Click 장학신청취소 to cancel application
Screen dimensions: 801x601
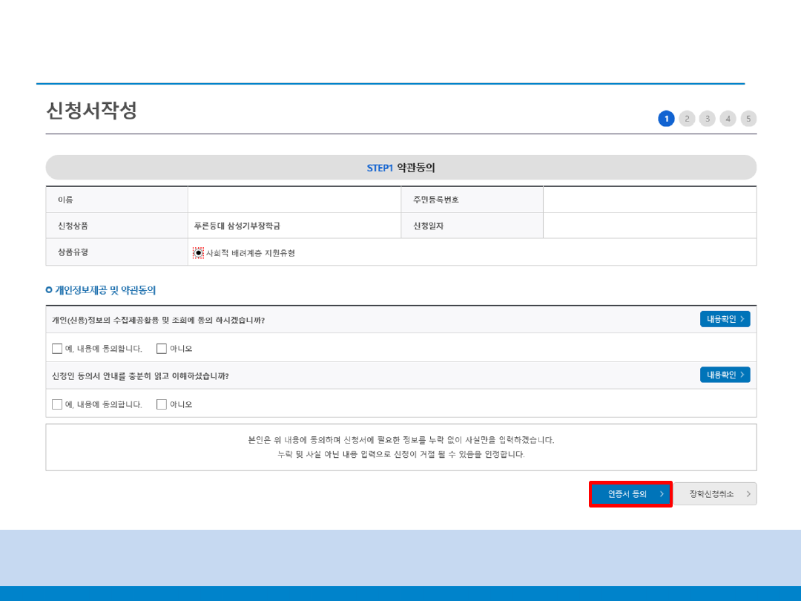(x=715, y=494)
